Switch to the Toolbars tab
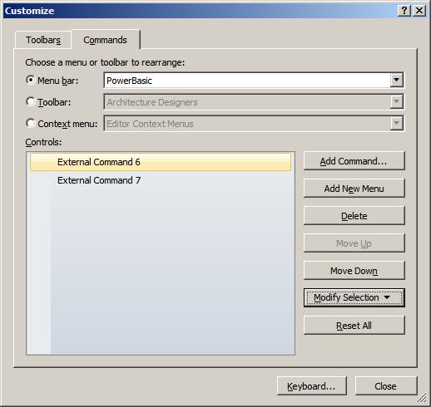 pos(43,40)
